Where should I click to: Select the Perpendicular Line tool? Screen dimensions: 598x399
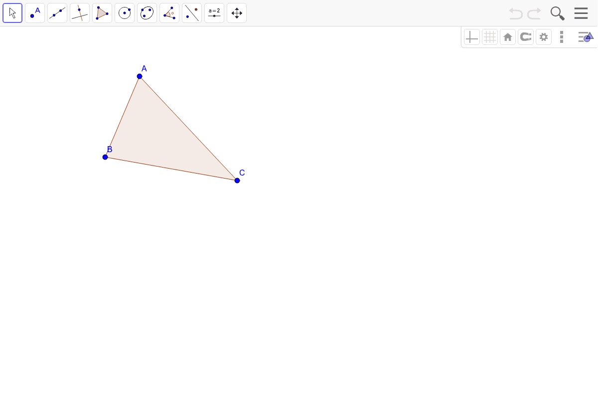click(80, 13)
